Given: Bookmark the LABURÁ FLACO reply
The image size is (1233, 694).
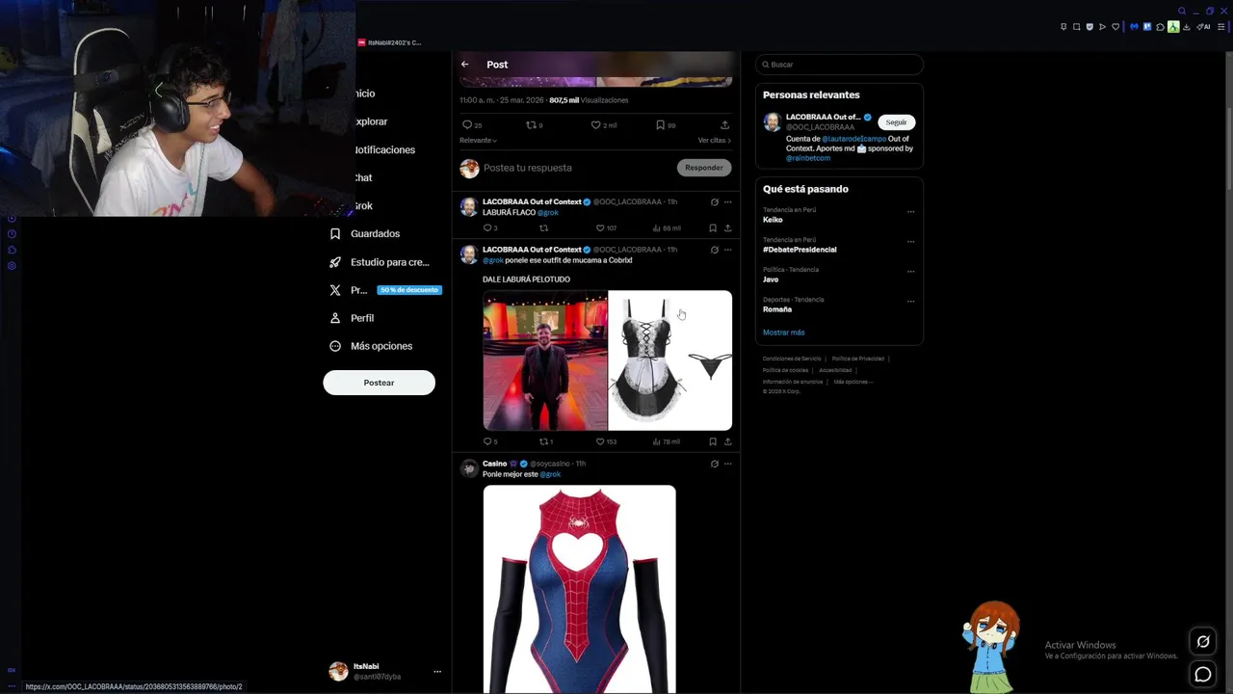Looking at the screenshot, I should click(x=713, y=228).
